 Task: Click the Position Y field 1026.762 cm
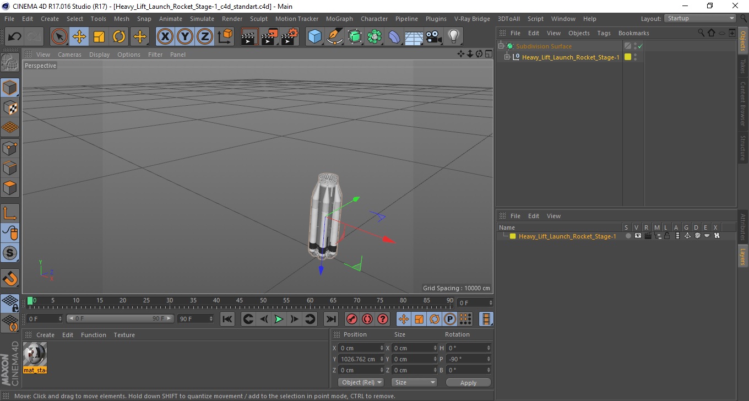(x=361, y=359)
